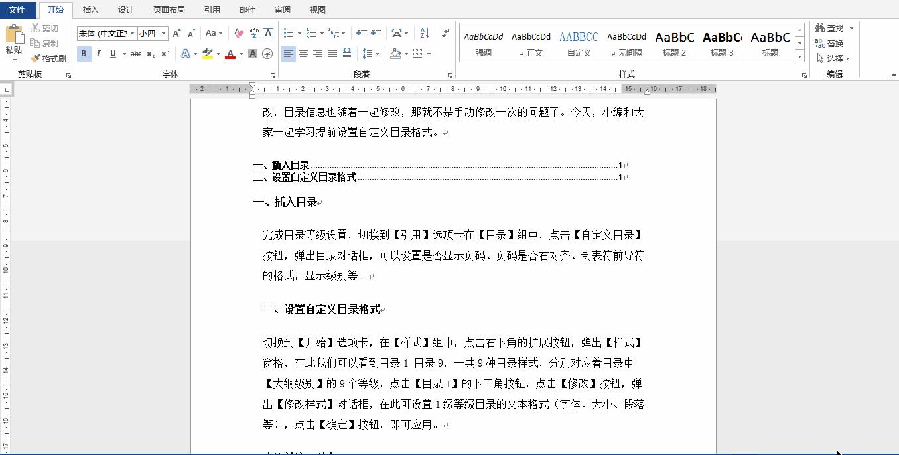Right-align the paragraph

(x=318, y=54)
